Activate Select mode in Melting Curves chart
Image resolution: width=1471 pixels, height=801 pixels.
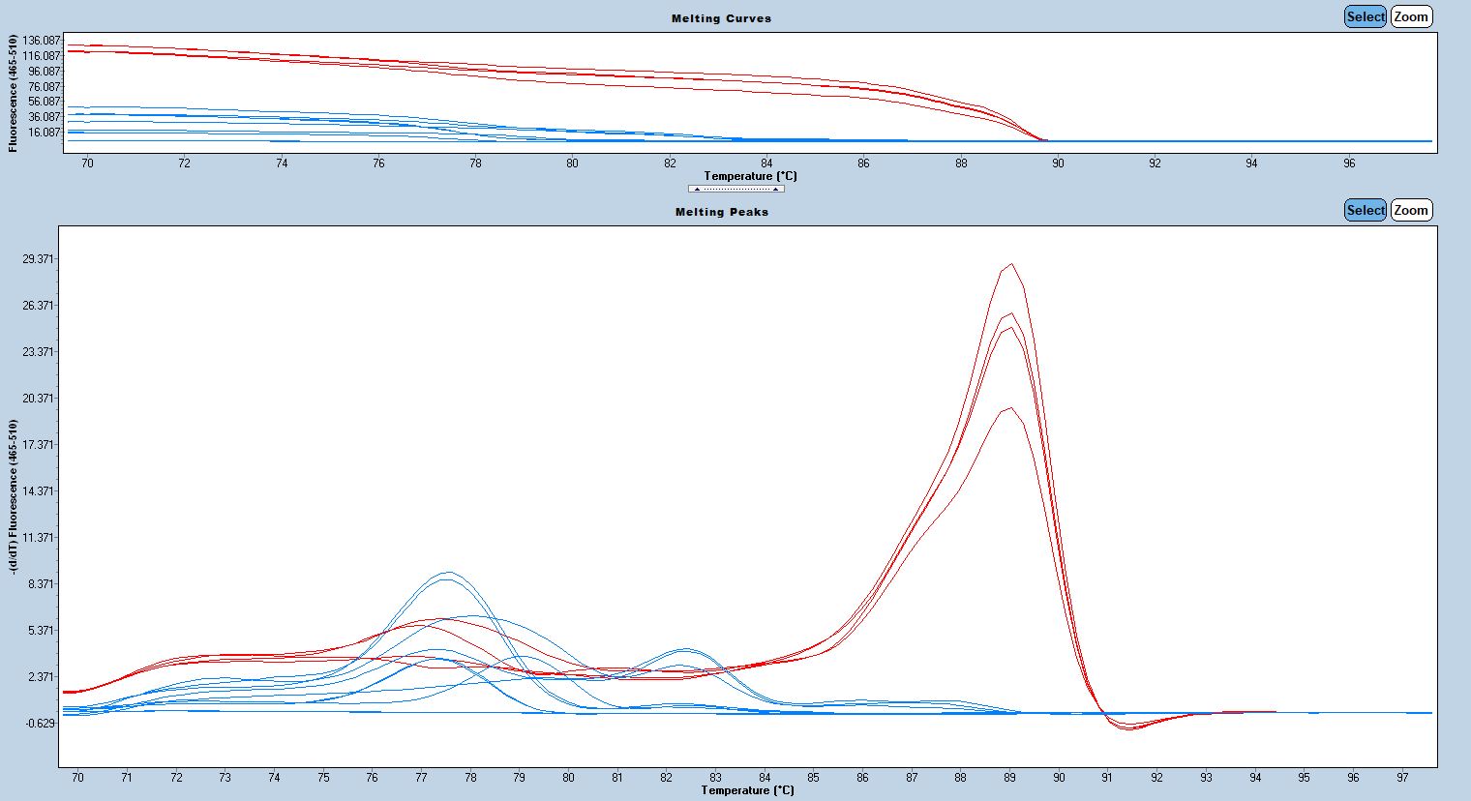tap(1365, 16)
